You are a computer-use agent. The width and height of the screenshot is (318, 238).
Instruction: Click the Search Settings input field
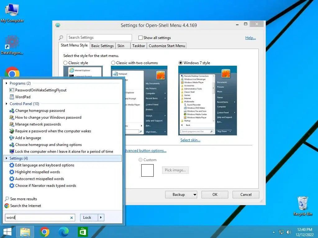(99, 37)
